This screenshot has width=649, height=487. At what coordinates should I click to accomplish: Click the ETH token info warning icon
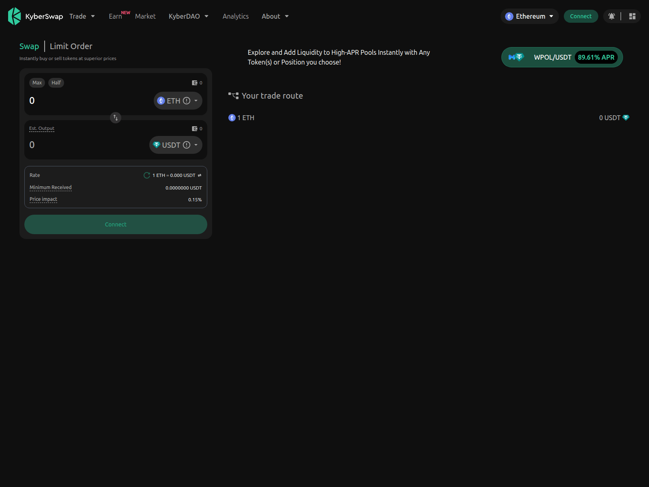187,101
